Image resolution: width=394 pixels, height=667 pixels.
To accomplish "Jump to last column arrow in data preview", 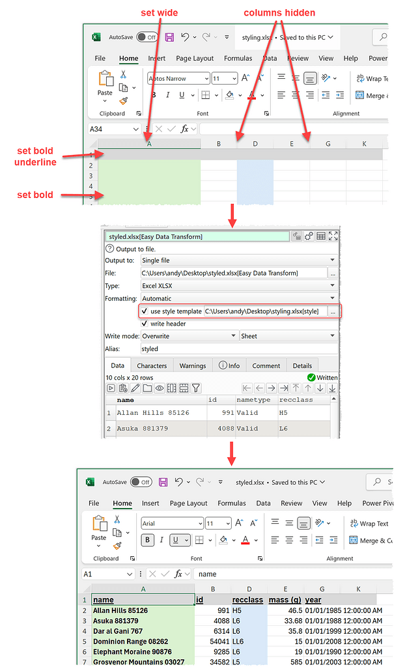I will tap(284, 388).
